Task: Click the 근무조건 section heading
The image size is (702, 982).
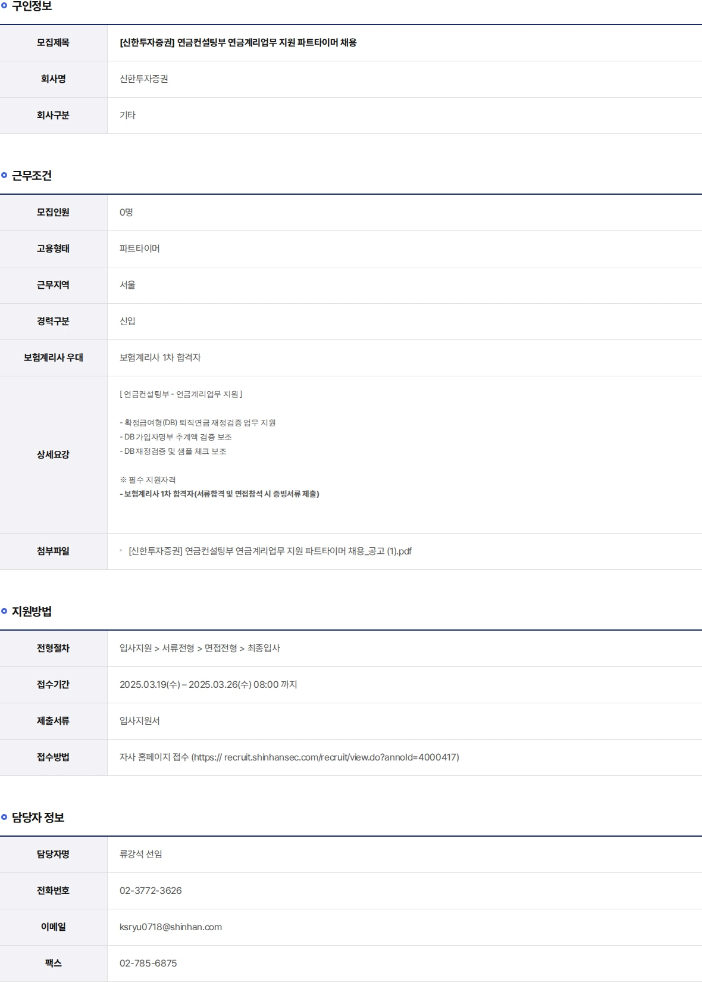Action: (x=32, y=176)
